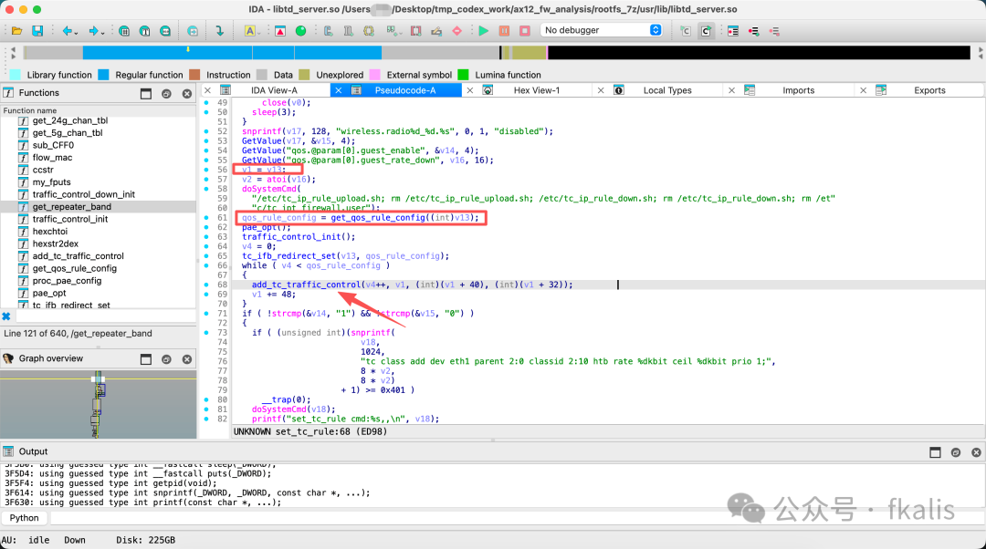This screenshot has width=986, height=549.
Task: Select get_qos_rule_config in the function list
Action: pos(74,268)
